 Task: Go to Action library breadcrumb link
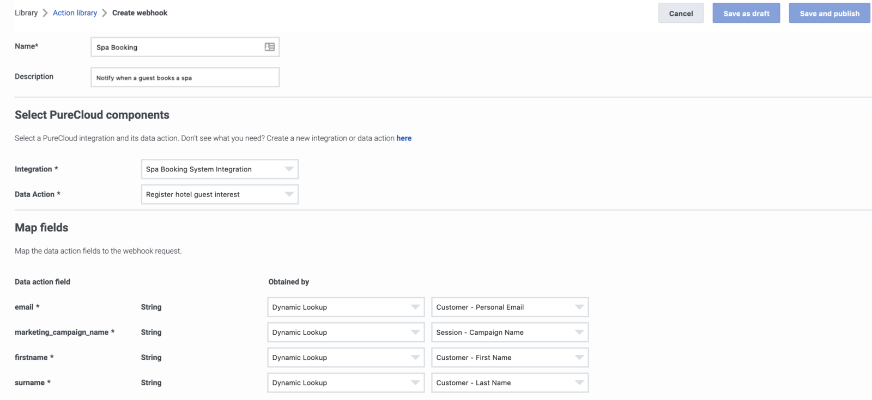click(75, 13)
